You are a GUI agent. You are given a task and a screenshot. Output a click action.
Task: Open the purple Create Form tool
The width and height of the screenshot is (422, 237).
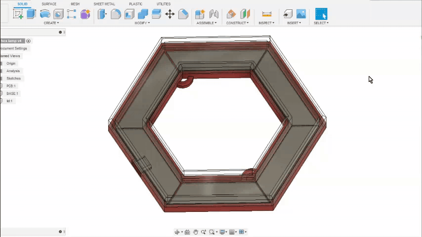85,14
